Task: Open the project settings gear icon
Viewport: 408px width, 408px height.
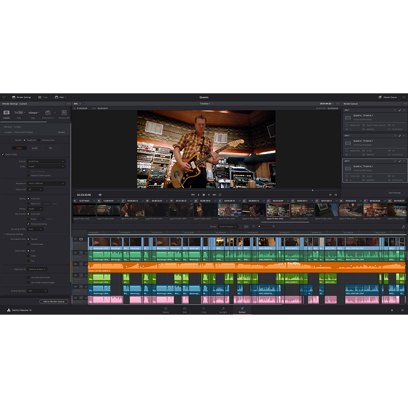Action: (x=402, y=310)
